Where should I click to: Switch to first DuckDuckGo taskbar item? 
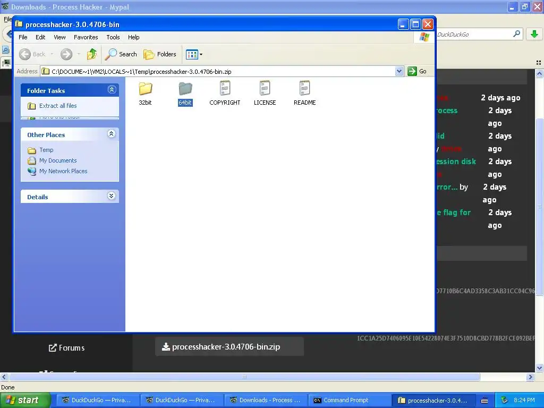click(x=98, y=400)
